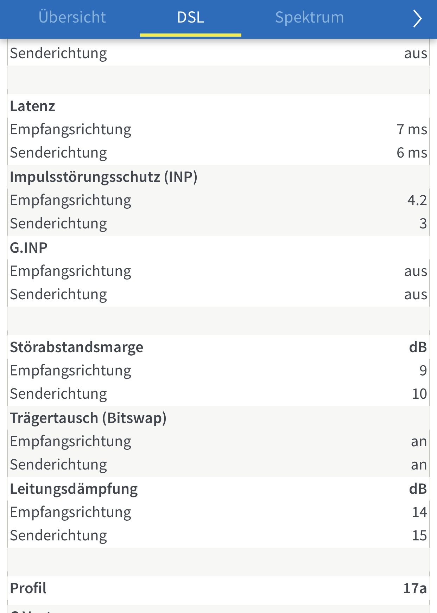Viewport: 437px width, 613px height.
Task: Click the right chevron to show more tabs
Action: [417, 19]
